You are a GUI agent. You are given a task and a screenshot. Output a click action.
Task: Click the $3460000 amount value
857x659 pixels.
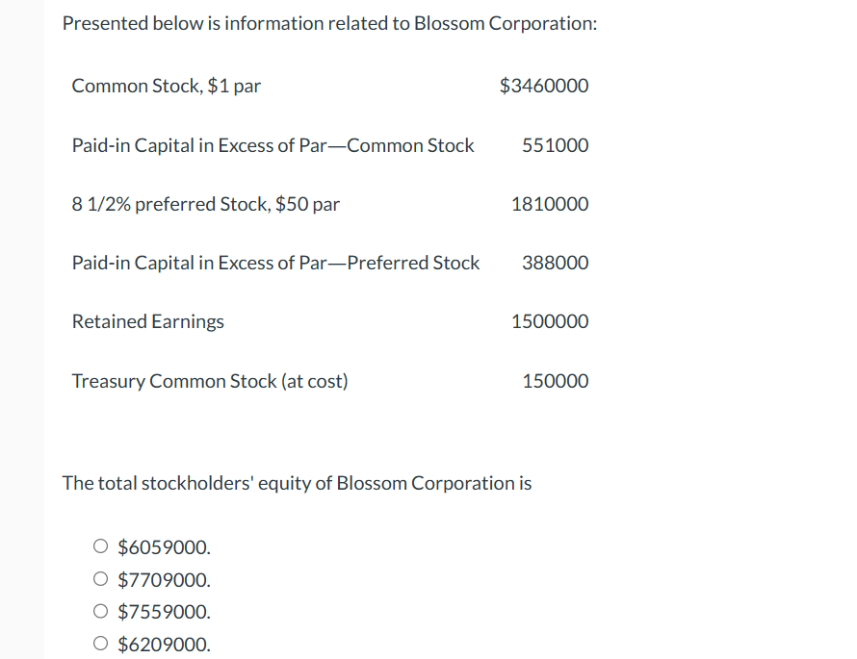[545, 86]
